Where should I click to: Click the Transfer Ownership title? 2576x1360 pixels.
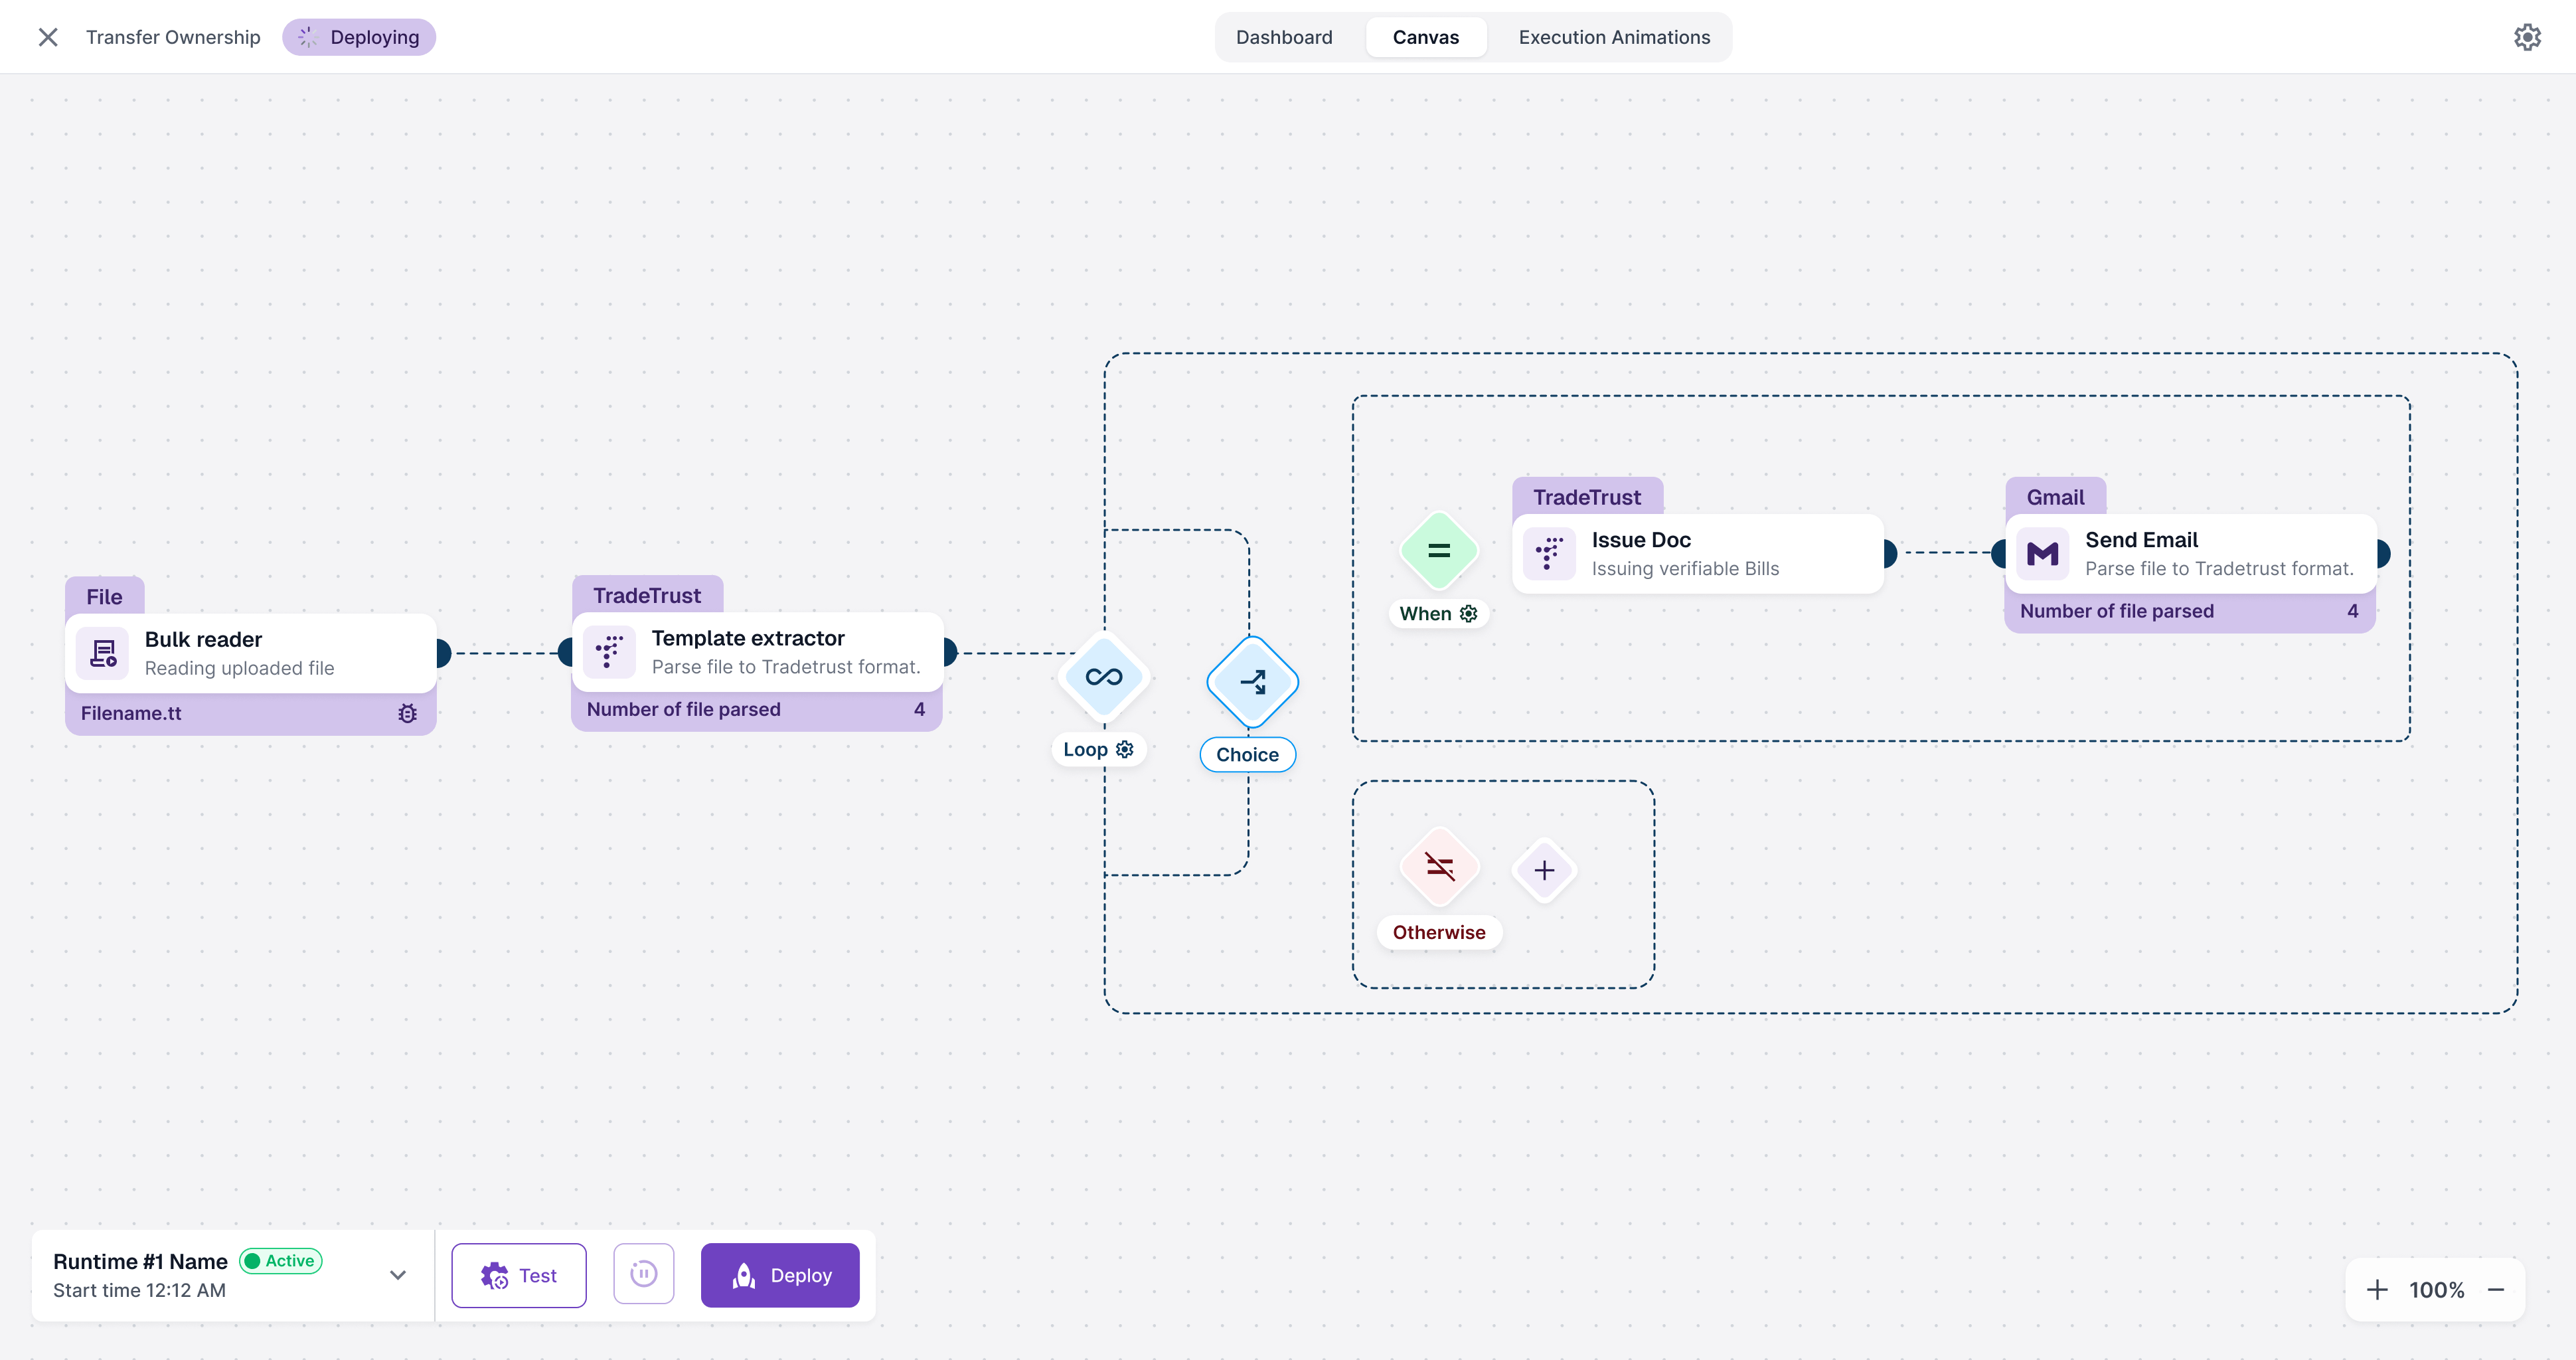click(x=173, y=37)
